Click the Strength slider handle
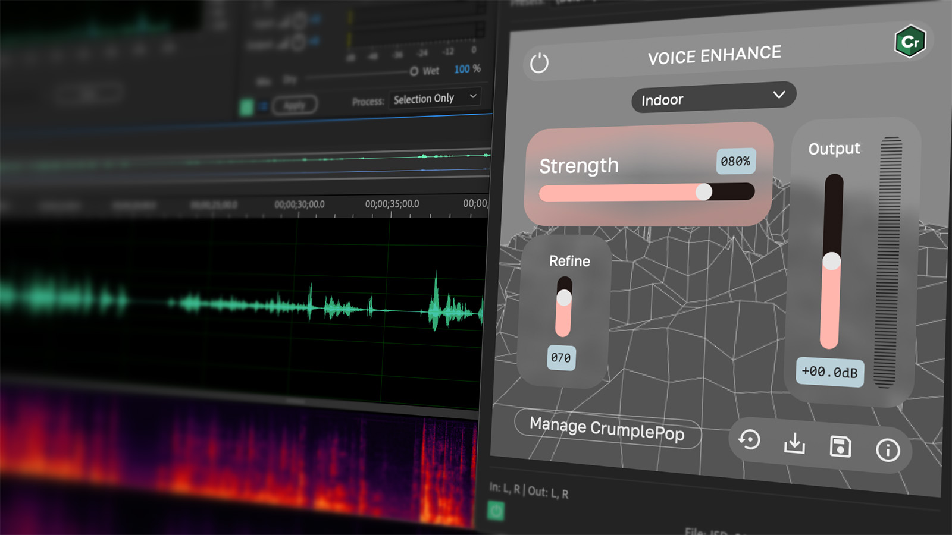The width and height of the screenshot is (952, 535). [x=704, y=191]
